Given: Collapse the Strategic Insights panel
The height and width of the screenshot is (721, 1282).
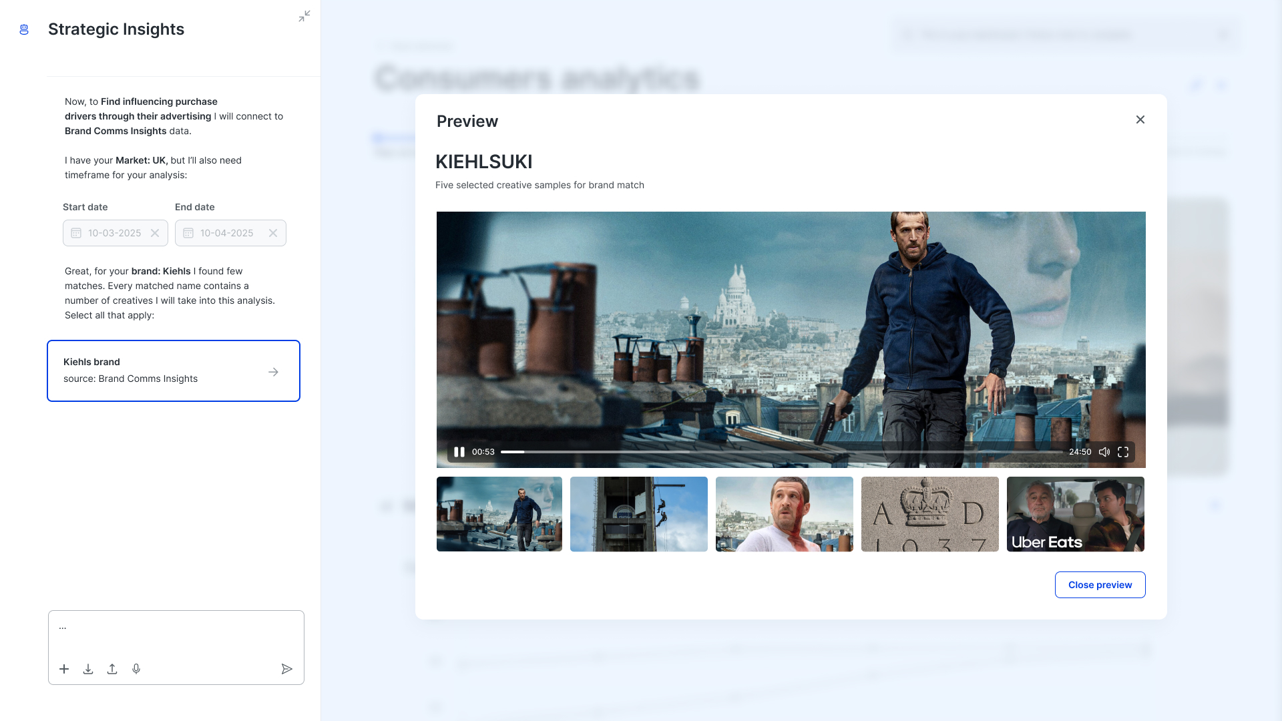Looking at the screenshot, I should click(304, 16).
